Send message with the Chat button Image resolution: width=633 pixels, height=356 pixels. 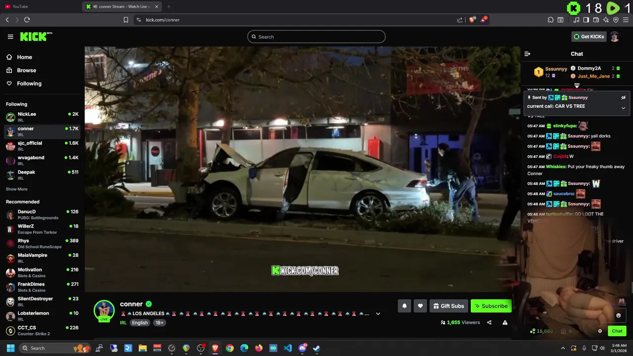click(617, 331)
